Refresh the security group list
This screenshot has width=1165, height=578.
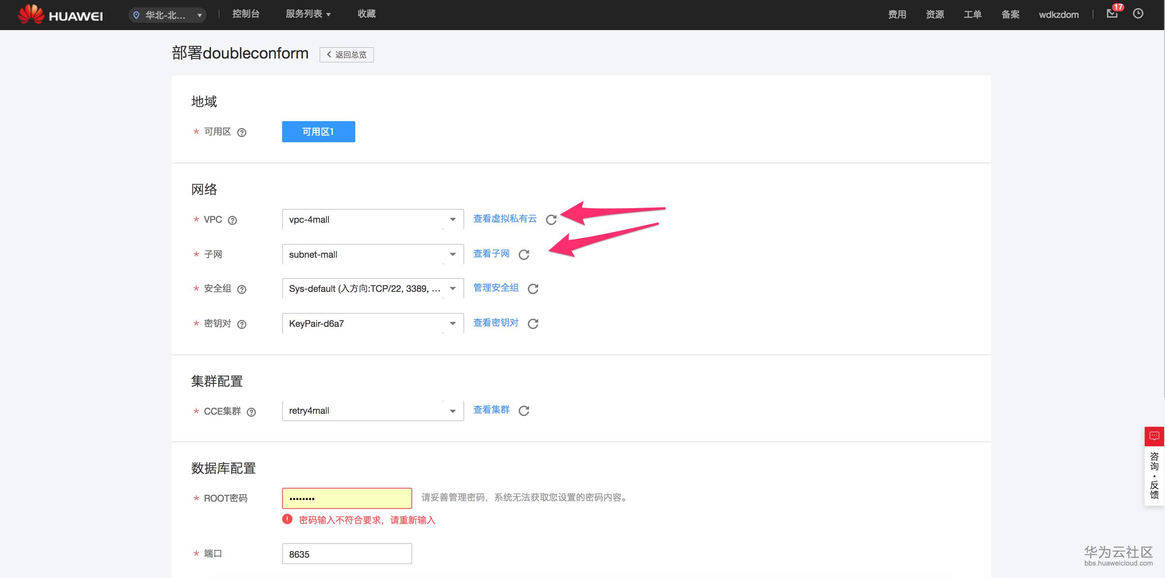tap(533, 289)
